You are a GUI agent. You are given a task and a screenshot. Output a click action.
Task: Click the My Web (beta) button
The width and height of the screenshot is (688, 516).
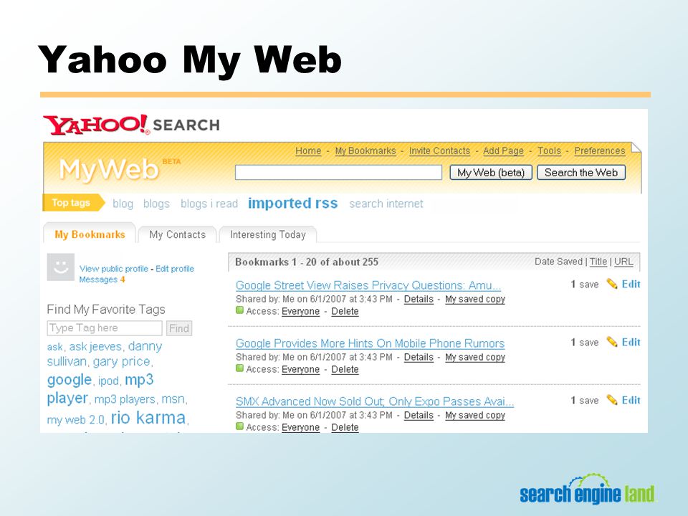pyautogui.click(x=490, y=173)
